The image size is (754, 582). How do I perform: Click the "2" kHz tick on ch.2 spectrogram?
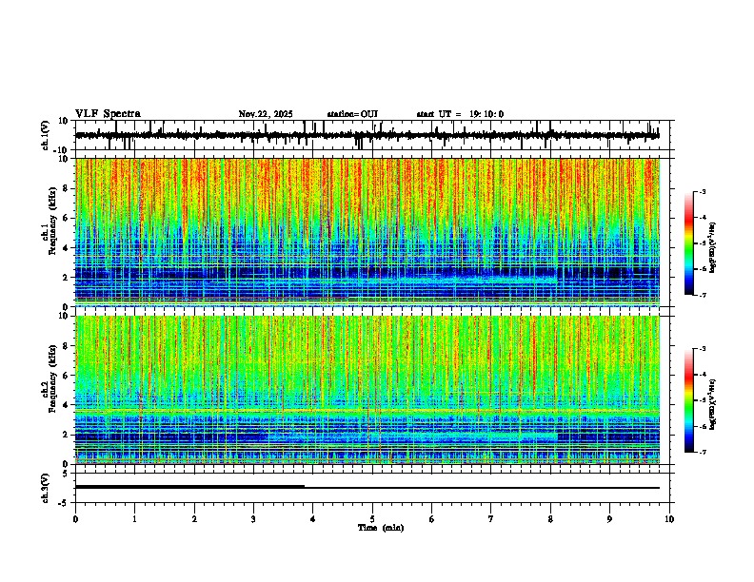point(66,435)
